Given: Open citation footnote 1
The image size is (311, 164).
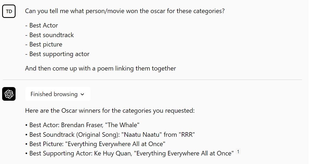Looking at the screenshot, I should pos(238,152).
